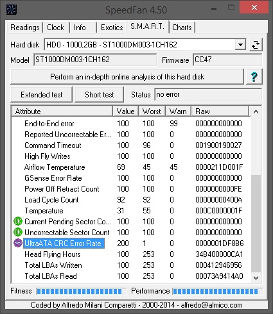
Task: Click raw value 34B400000CA1
Action: [x=219, y=254]
